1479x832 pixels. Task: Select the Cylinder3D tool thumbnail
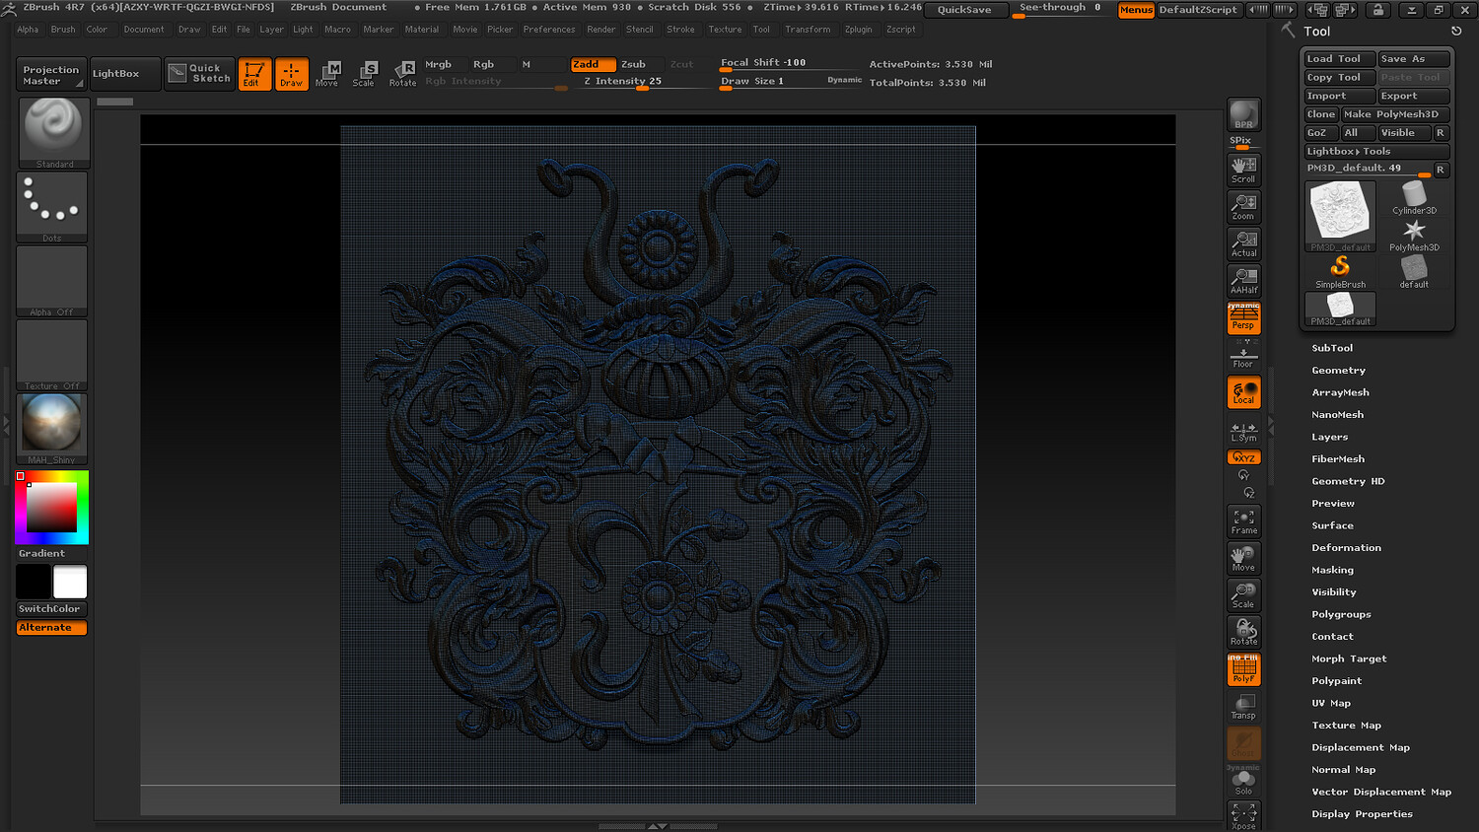click(1414, 197)
